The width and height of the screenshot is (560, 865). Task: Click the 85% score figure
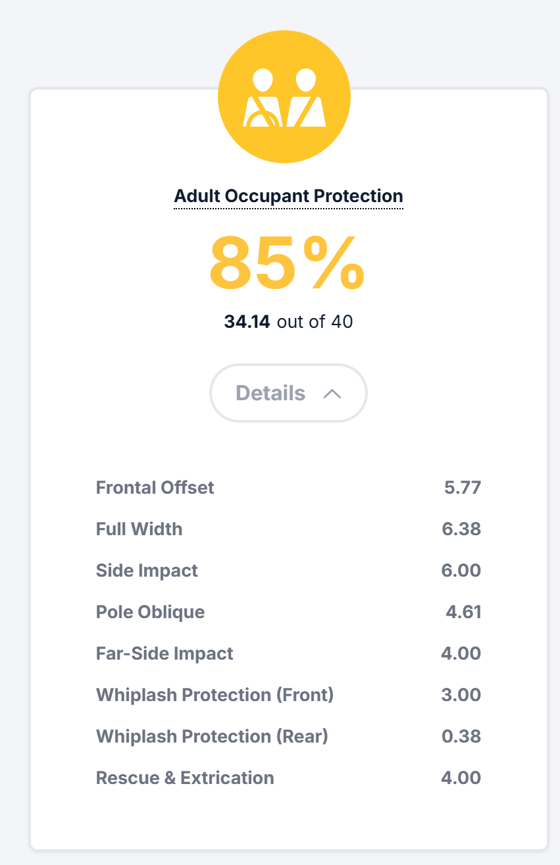[x=287, y=263]
